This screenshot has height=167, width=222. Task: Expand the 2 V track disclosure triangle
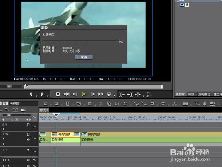click(x=4, y=129)
